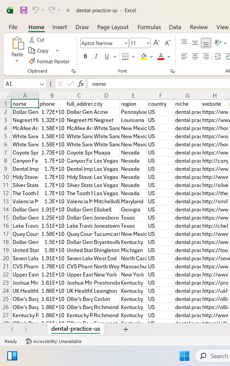Click the Orientation text angle icon

point(218,43)
